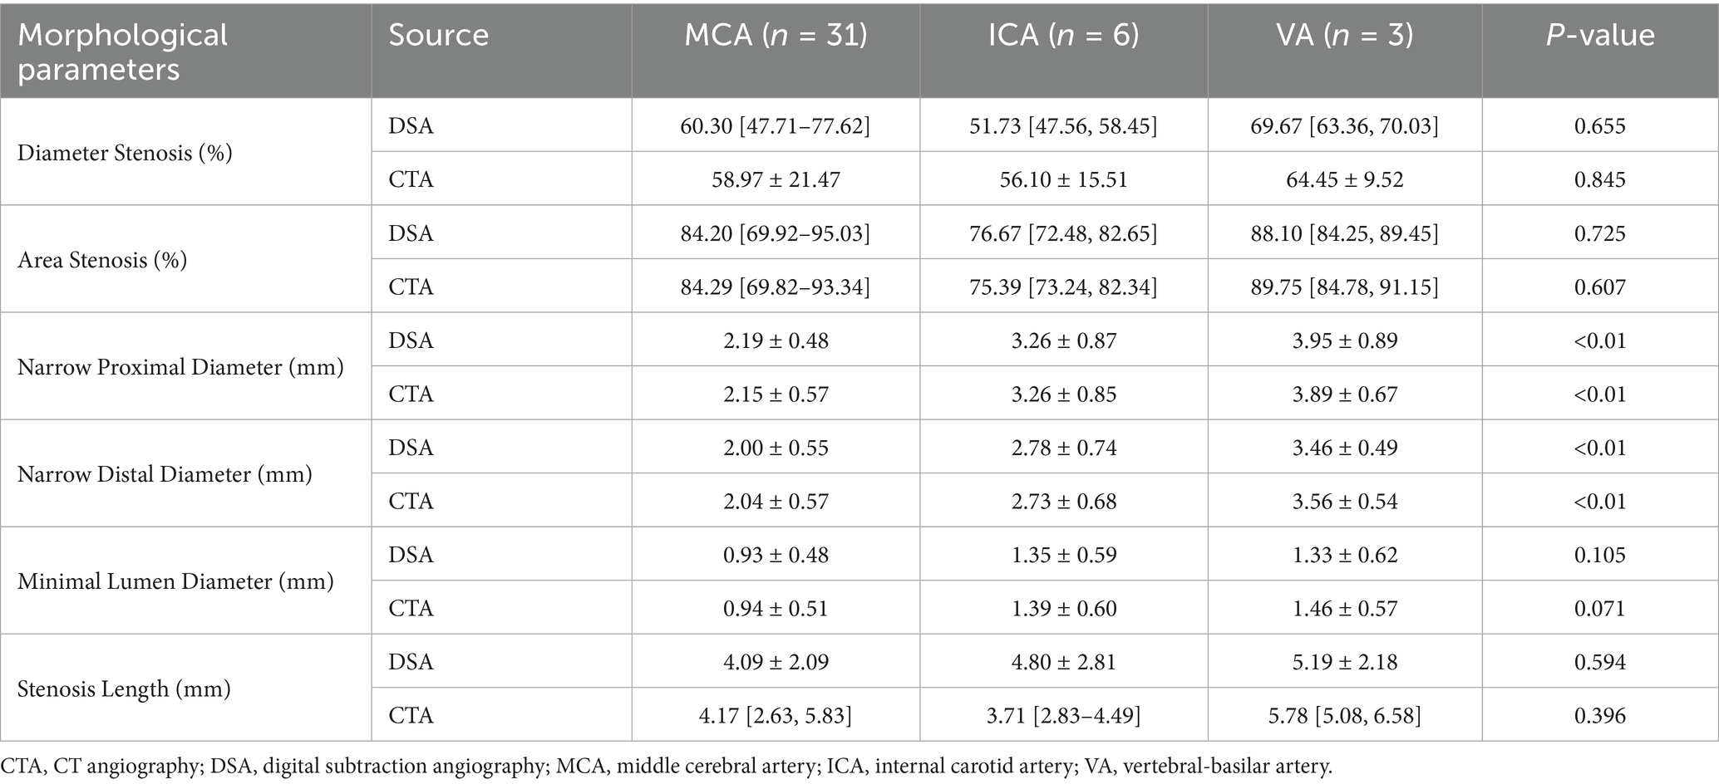Viewport: 1719px width, 784px height.
Task: Click the P-value cell "0.396"
Action: 1599,715
